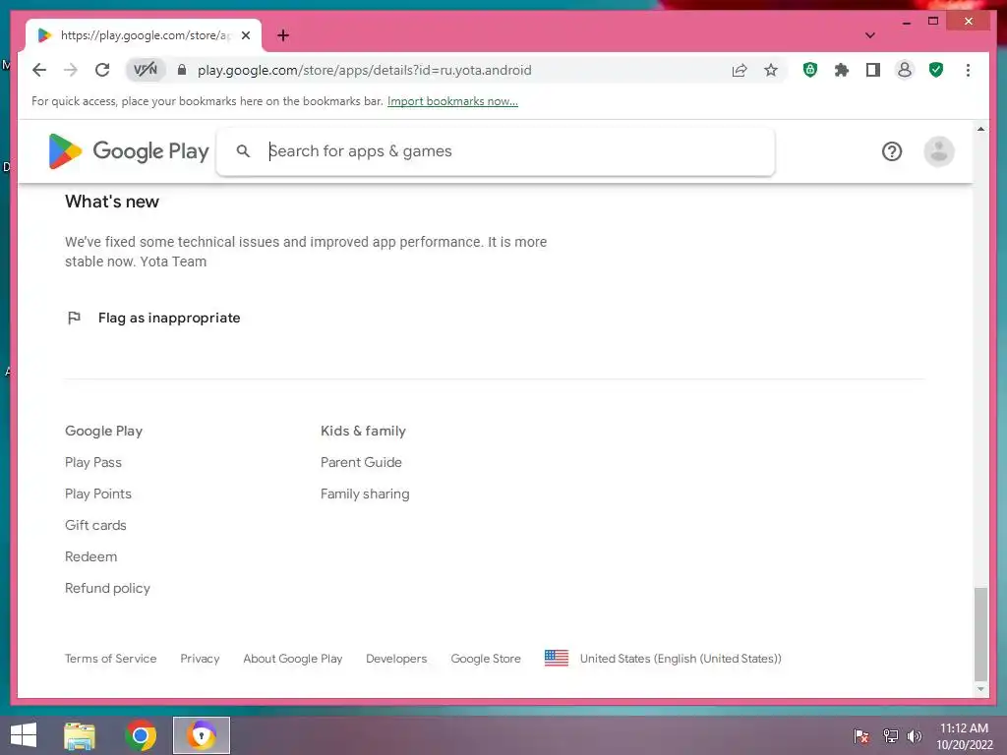Click the Kids & family heading
The image size is (1007, 755).
(x=363, y=431)
